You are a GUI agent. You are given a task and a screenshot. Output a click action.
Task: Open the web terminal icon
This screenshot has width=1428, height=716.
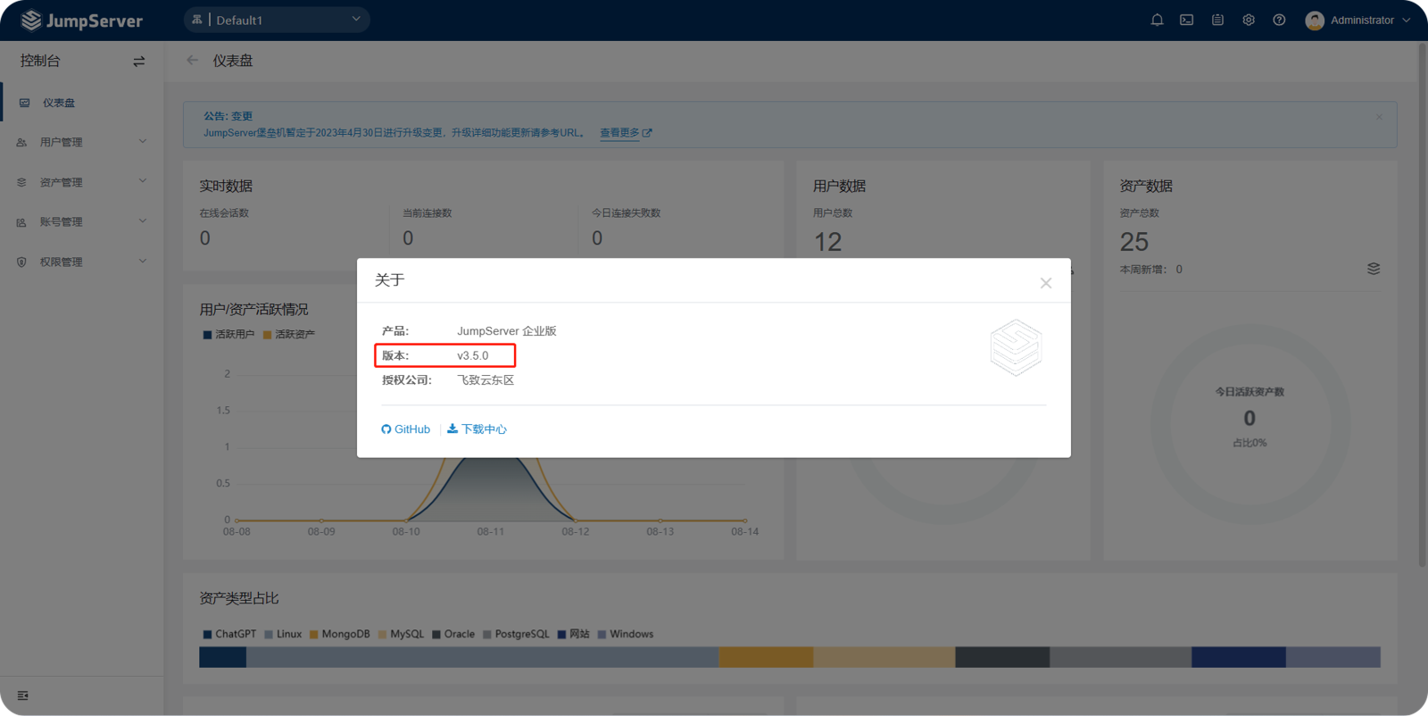[1186, 20]
